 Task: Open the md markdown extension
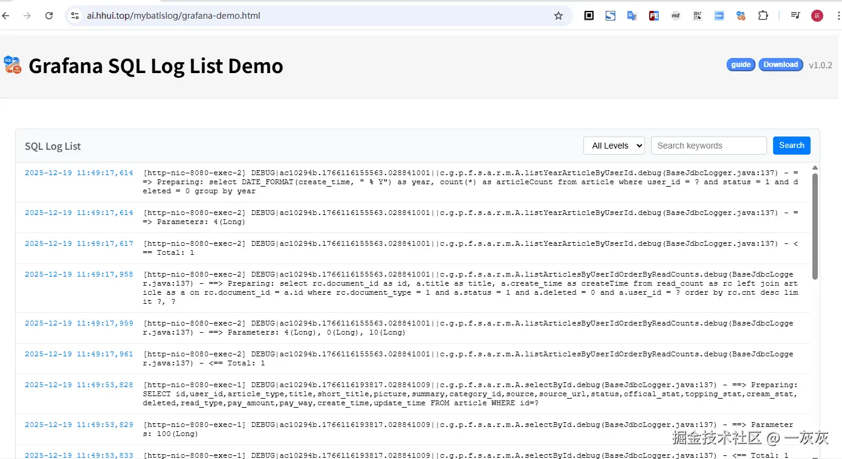[x=676, y=16]
